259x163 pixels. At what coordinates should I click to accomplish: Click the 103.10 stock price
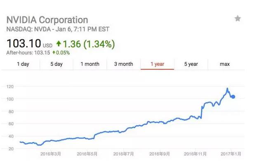(24, 43)
